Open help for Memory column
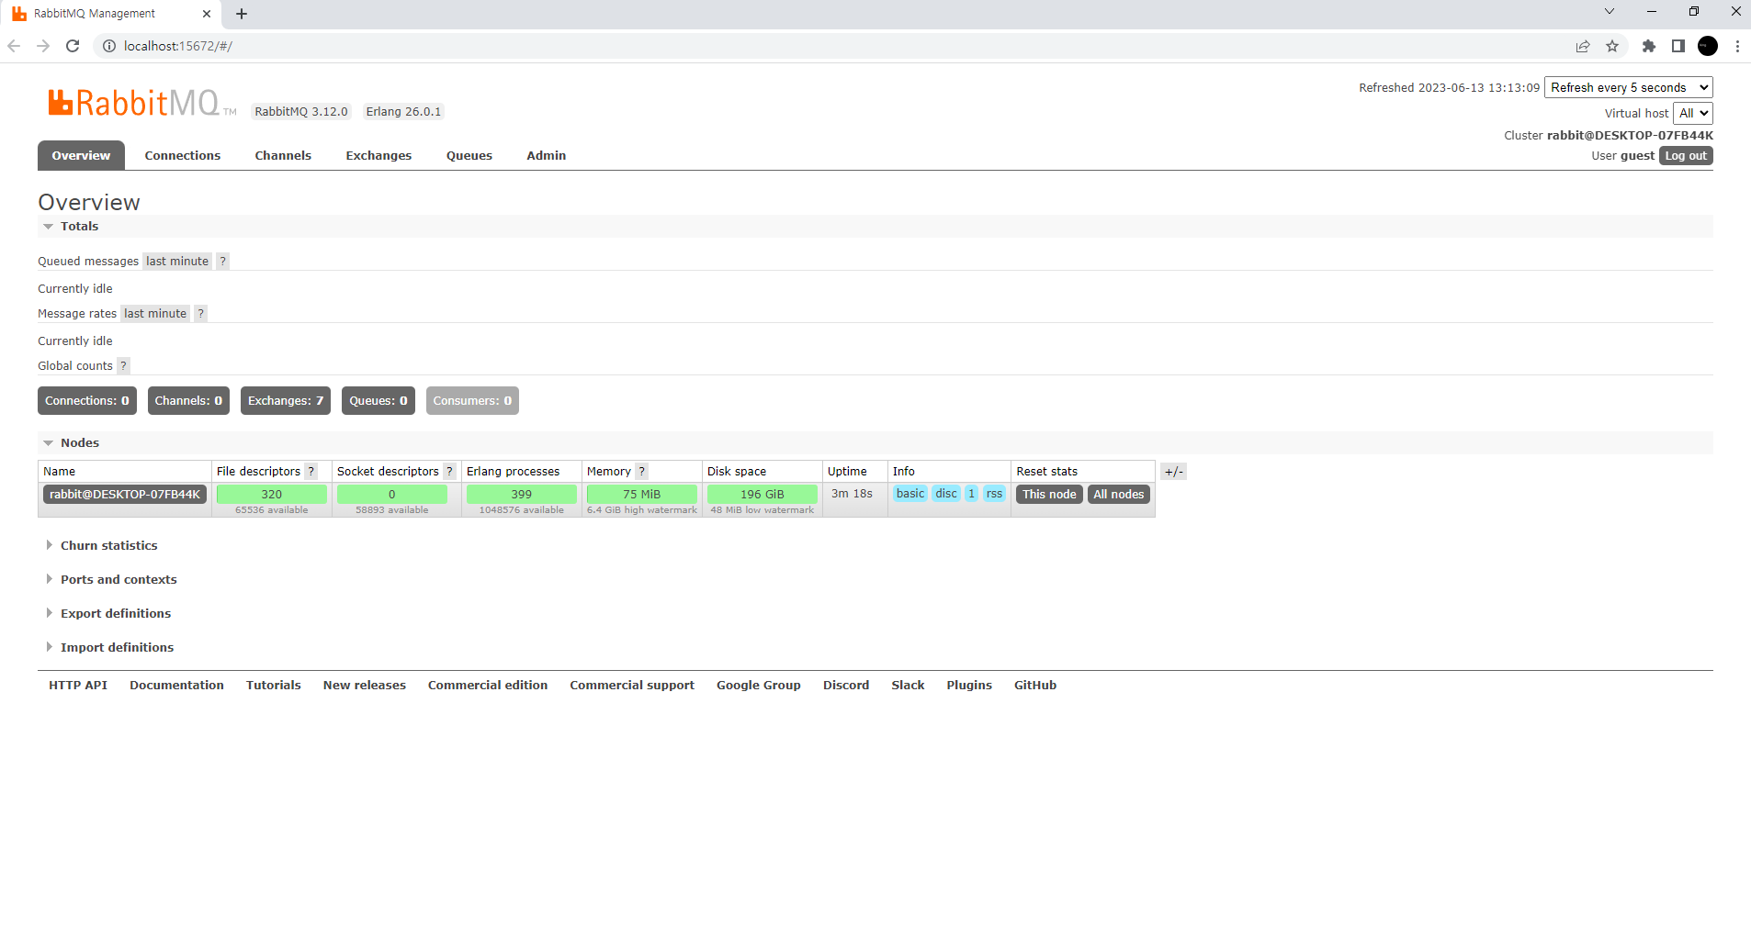Viewport: 1751px width, 949px height. [x=642, y=472]
